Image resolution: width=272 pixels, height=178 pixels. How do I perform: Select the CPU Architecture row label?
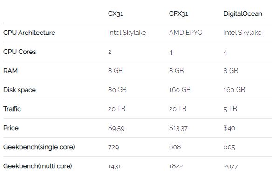[29, 33]
